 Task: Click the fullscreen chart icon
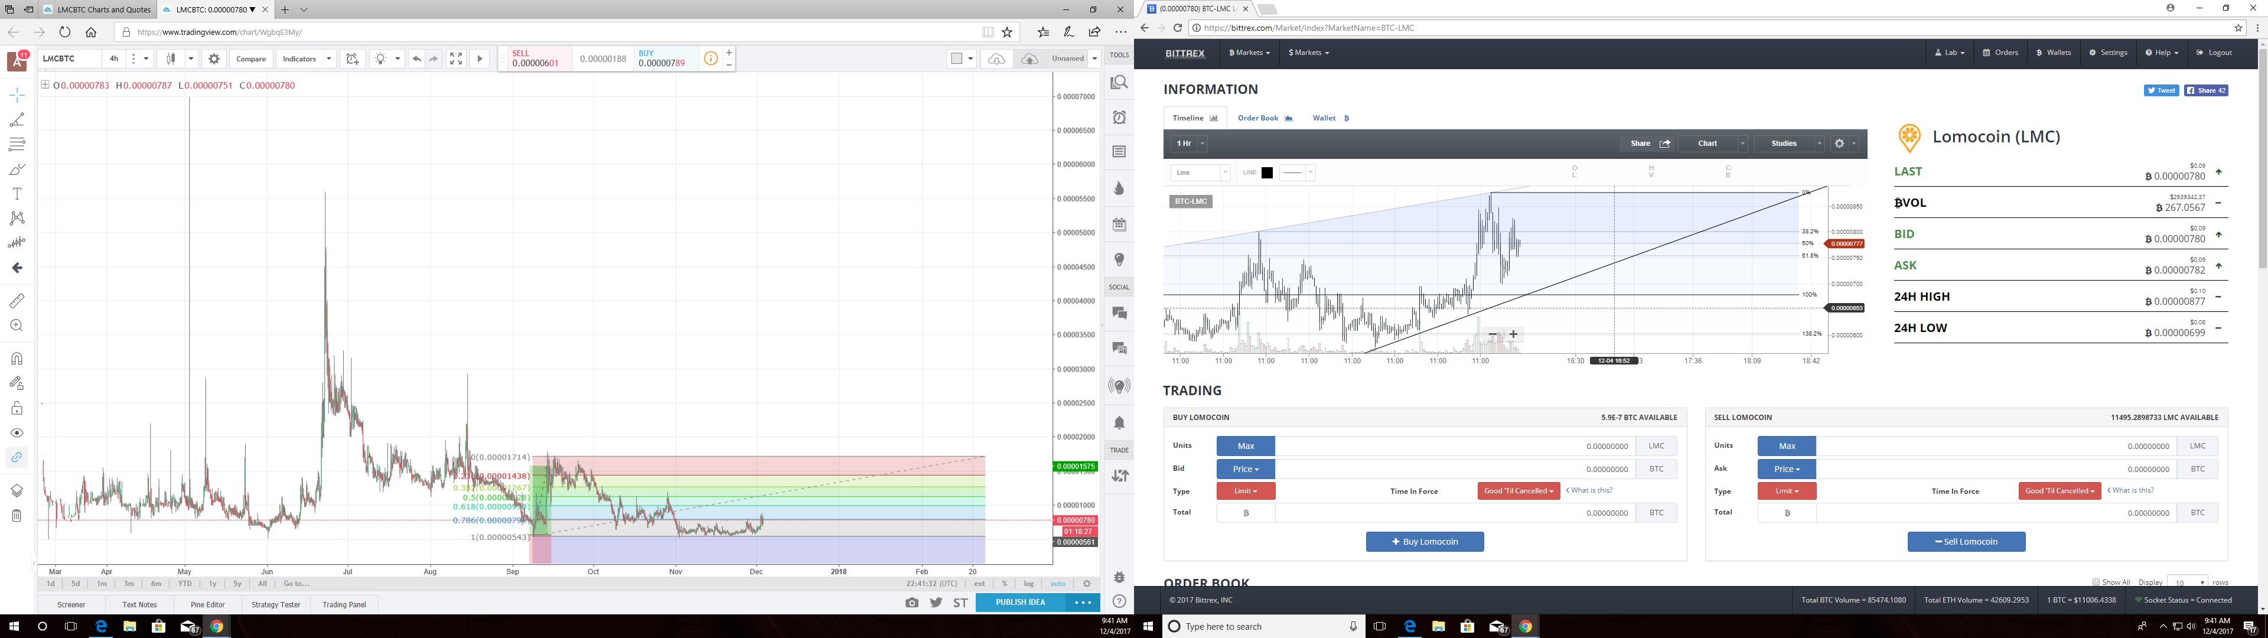[456, 59]
